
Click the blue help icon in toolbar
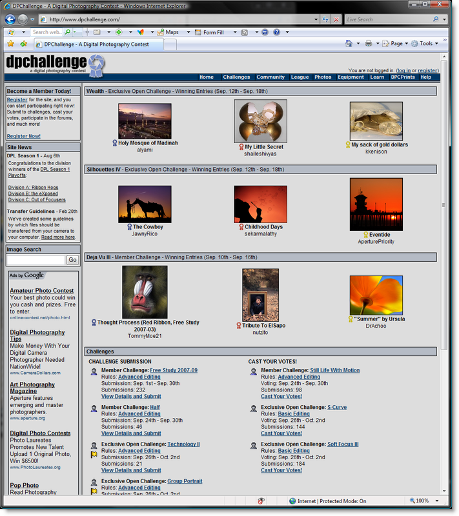[276, 32]
